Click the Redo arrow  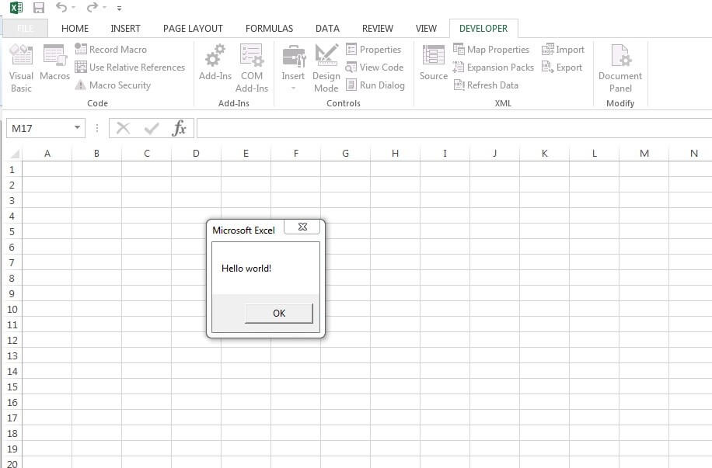click(92, 7)
